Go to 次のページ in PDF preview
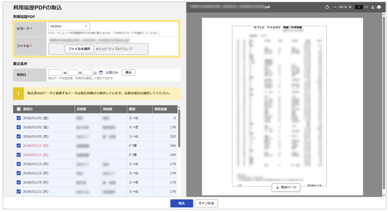This screenshot has height=212, width=388. click(x=286, y=187)
